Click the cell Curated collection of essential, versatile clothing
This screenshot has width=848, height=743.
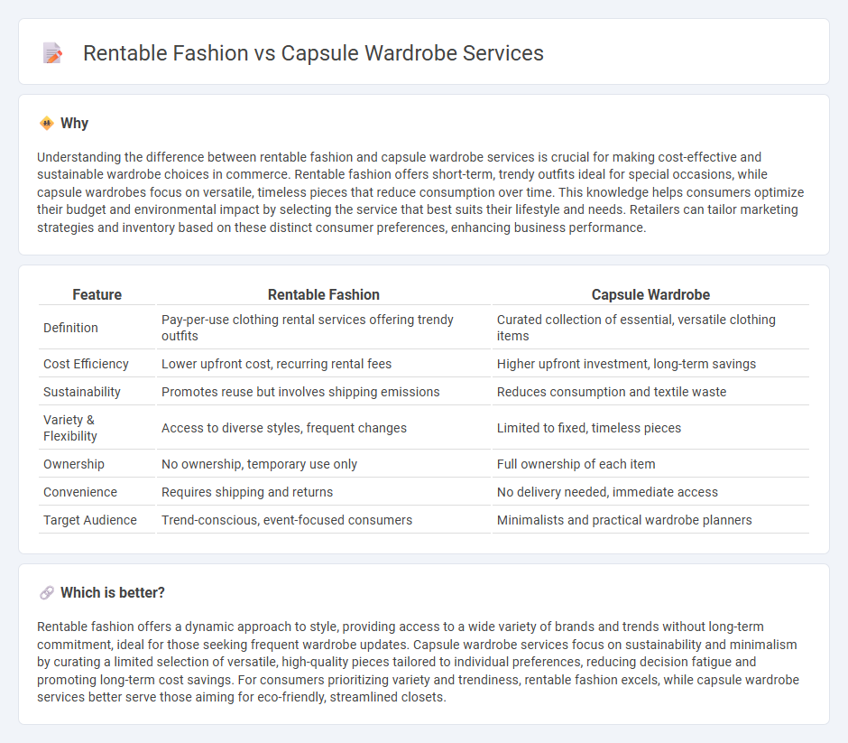coord(650,328)
